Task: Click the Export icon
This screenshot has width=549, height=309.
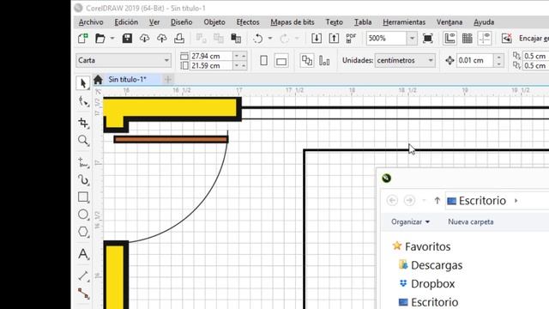Action: click(x=334, y=38)
